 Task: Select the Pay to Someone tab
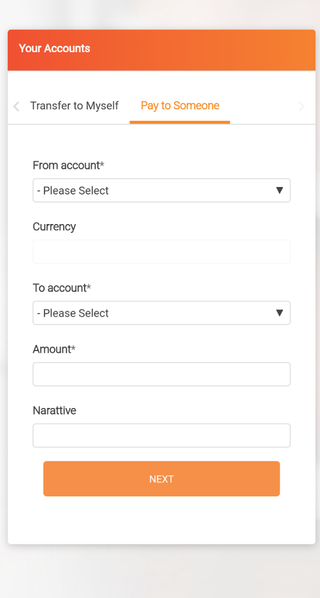[180, 105]
